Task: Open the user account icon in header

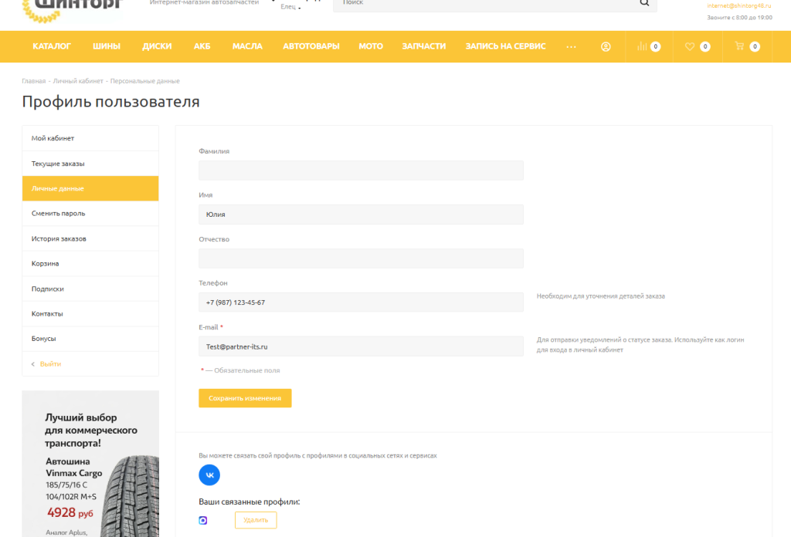Action: coord(606,46)
